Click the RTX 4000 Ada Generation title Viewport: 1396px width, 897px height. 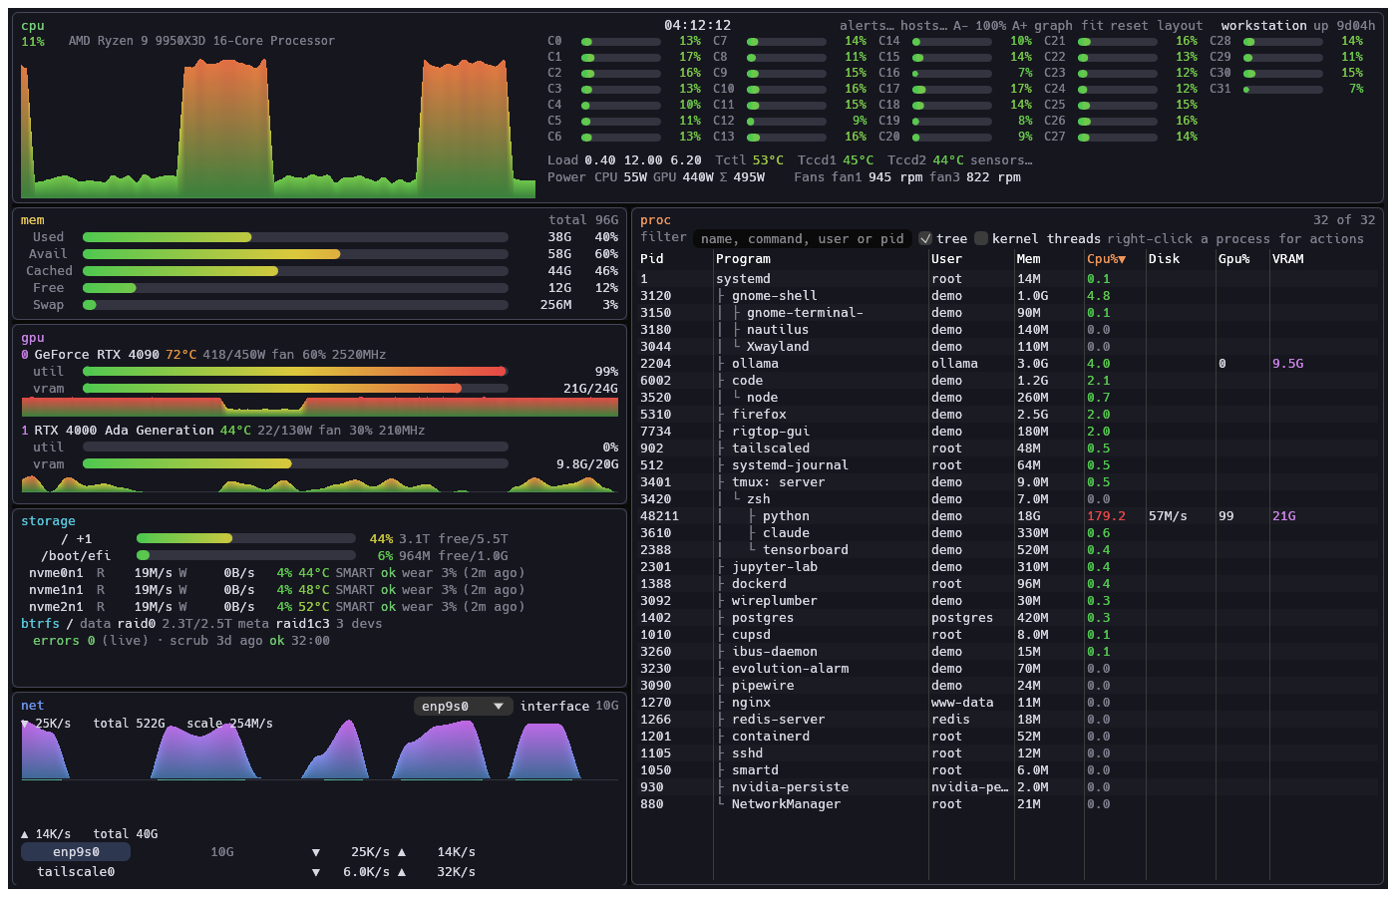(x=125, y=431)
